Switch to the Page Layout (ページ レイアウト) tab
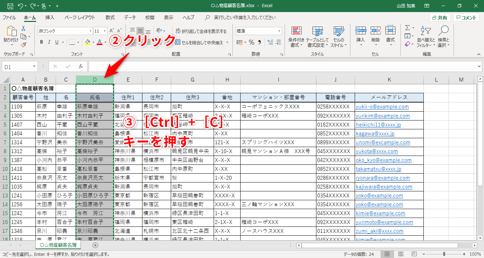This screenshot has height=258, width=484. tap(80, 17)
